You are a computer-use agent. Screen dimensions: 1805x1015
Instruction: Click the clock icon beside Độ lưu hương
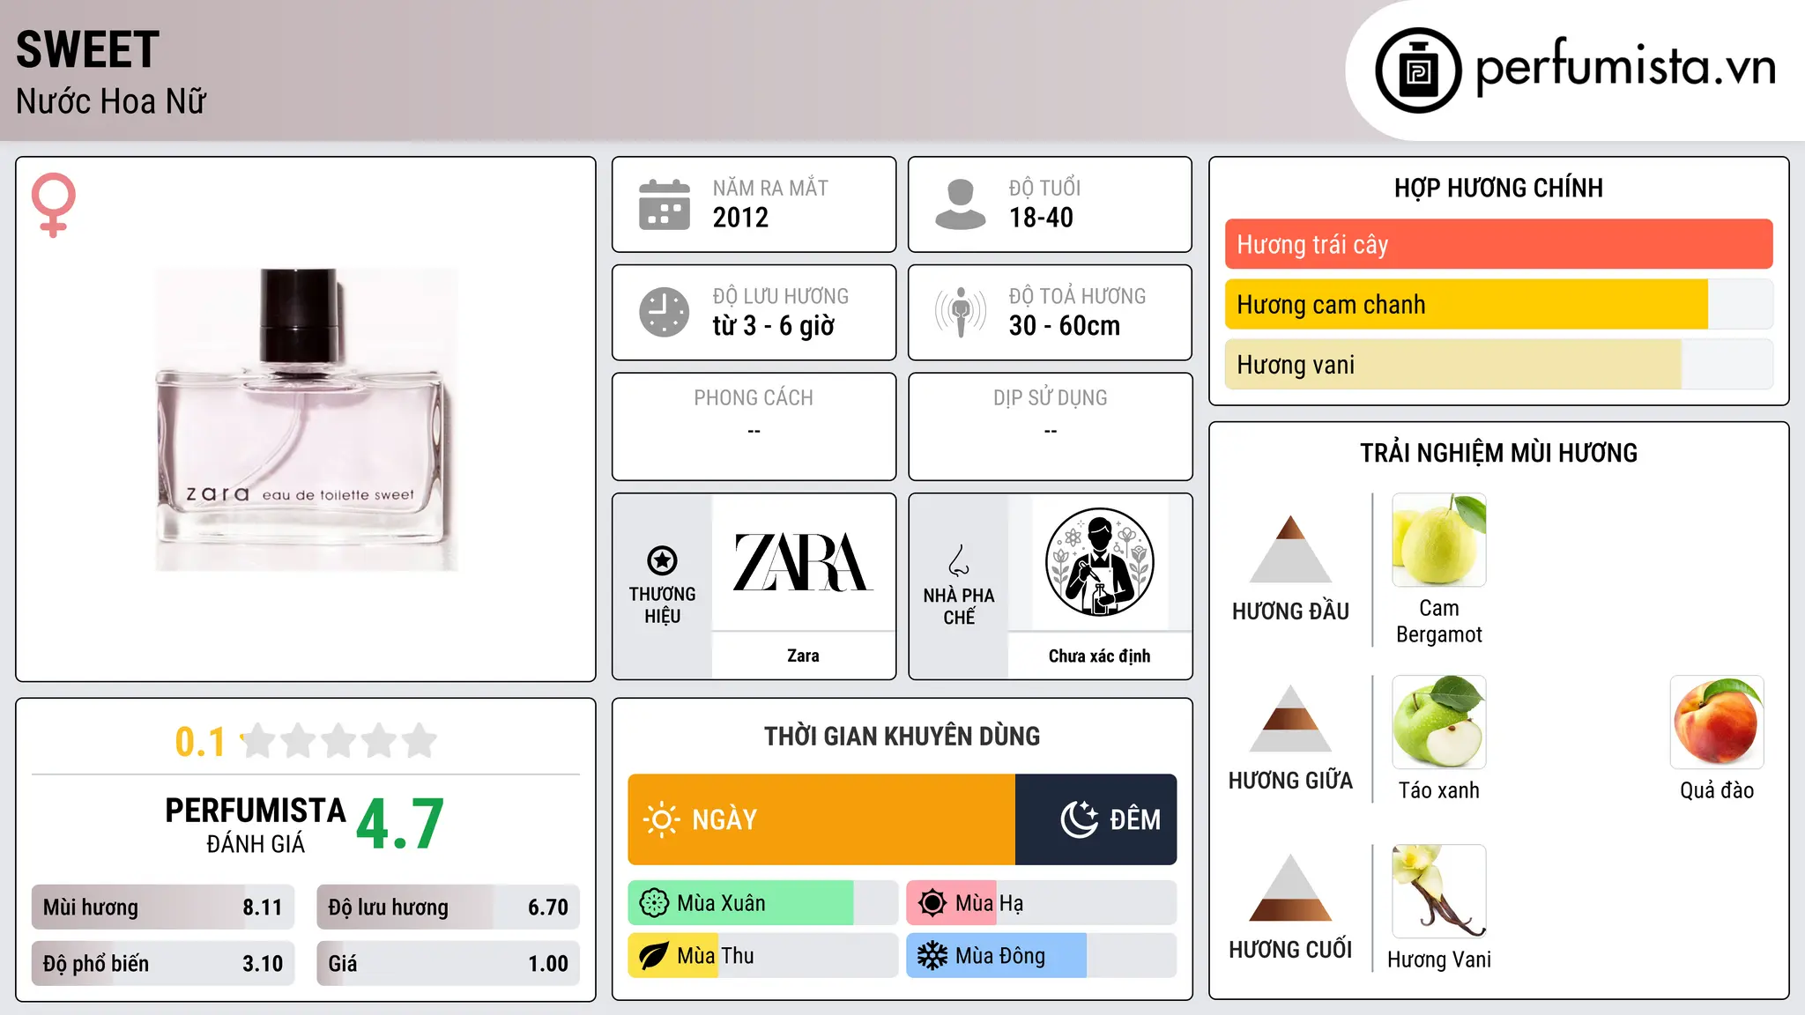tap(665, 312)
